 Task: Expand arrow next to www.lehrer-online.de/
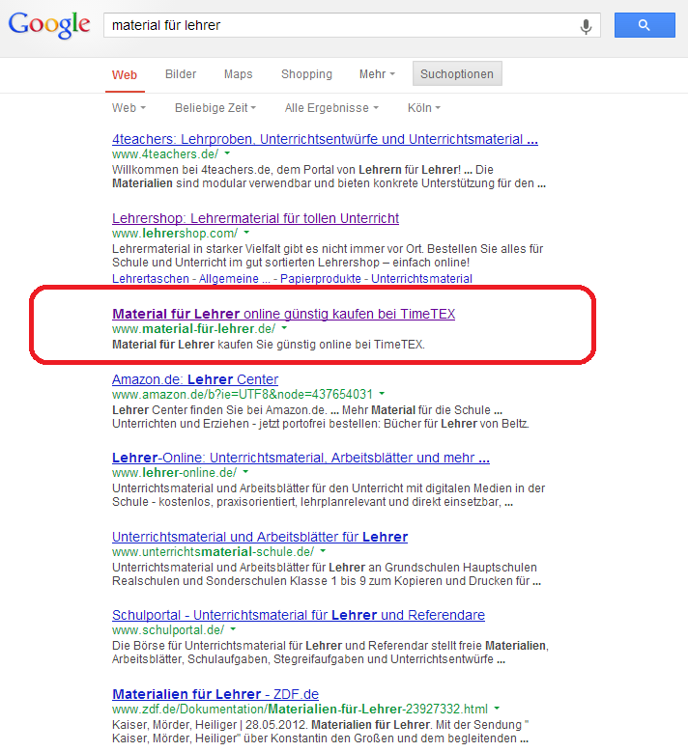(245, 472)
